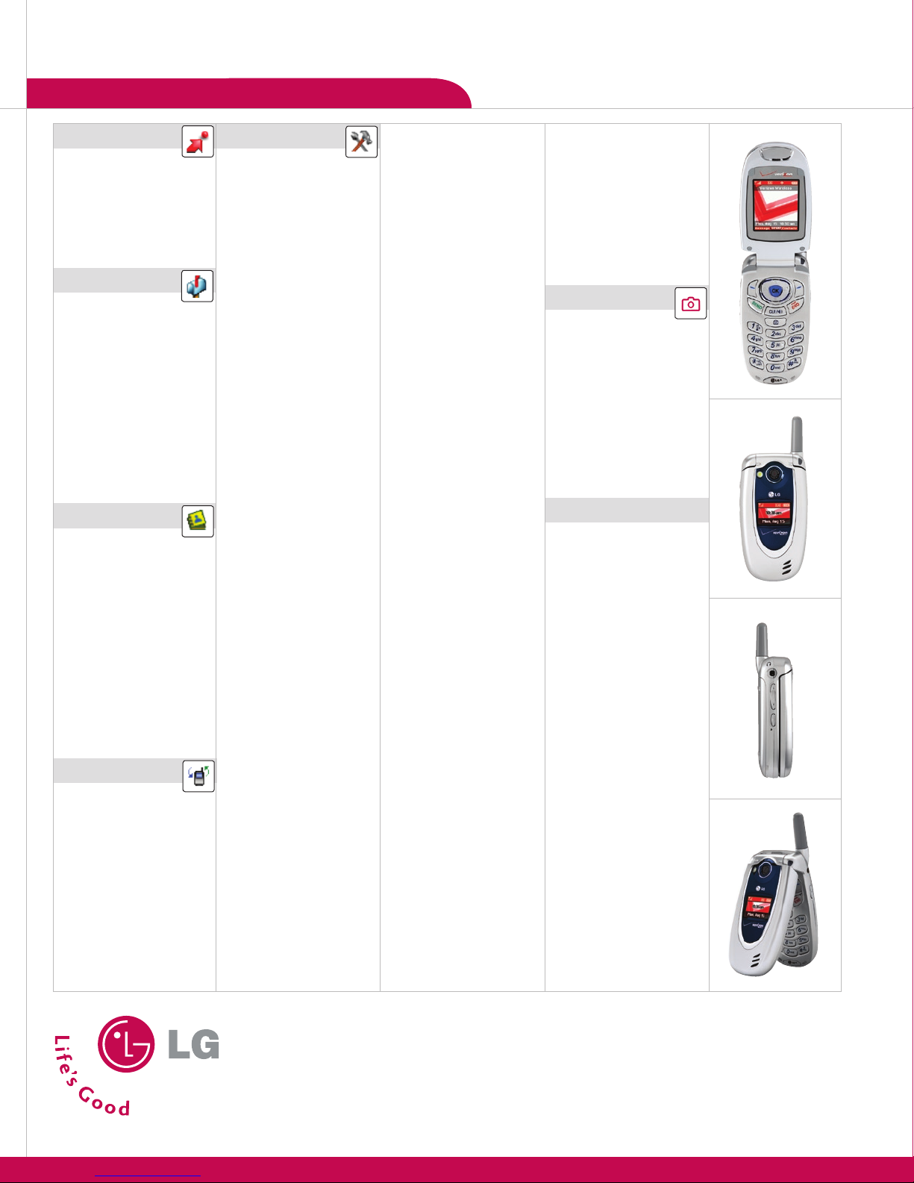Screen dimensions: 914x1183
Task: Open the hammer and wrench tools icon
Action: tap(362, 141)
